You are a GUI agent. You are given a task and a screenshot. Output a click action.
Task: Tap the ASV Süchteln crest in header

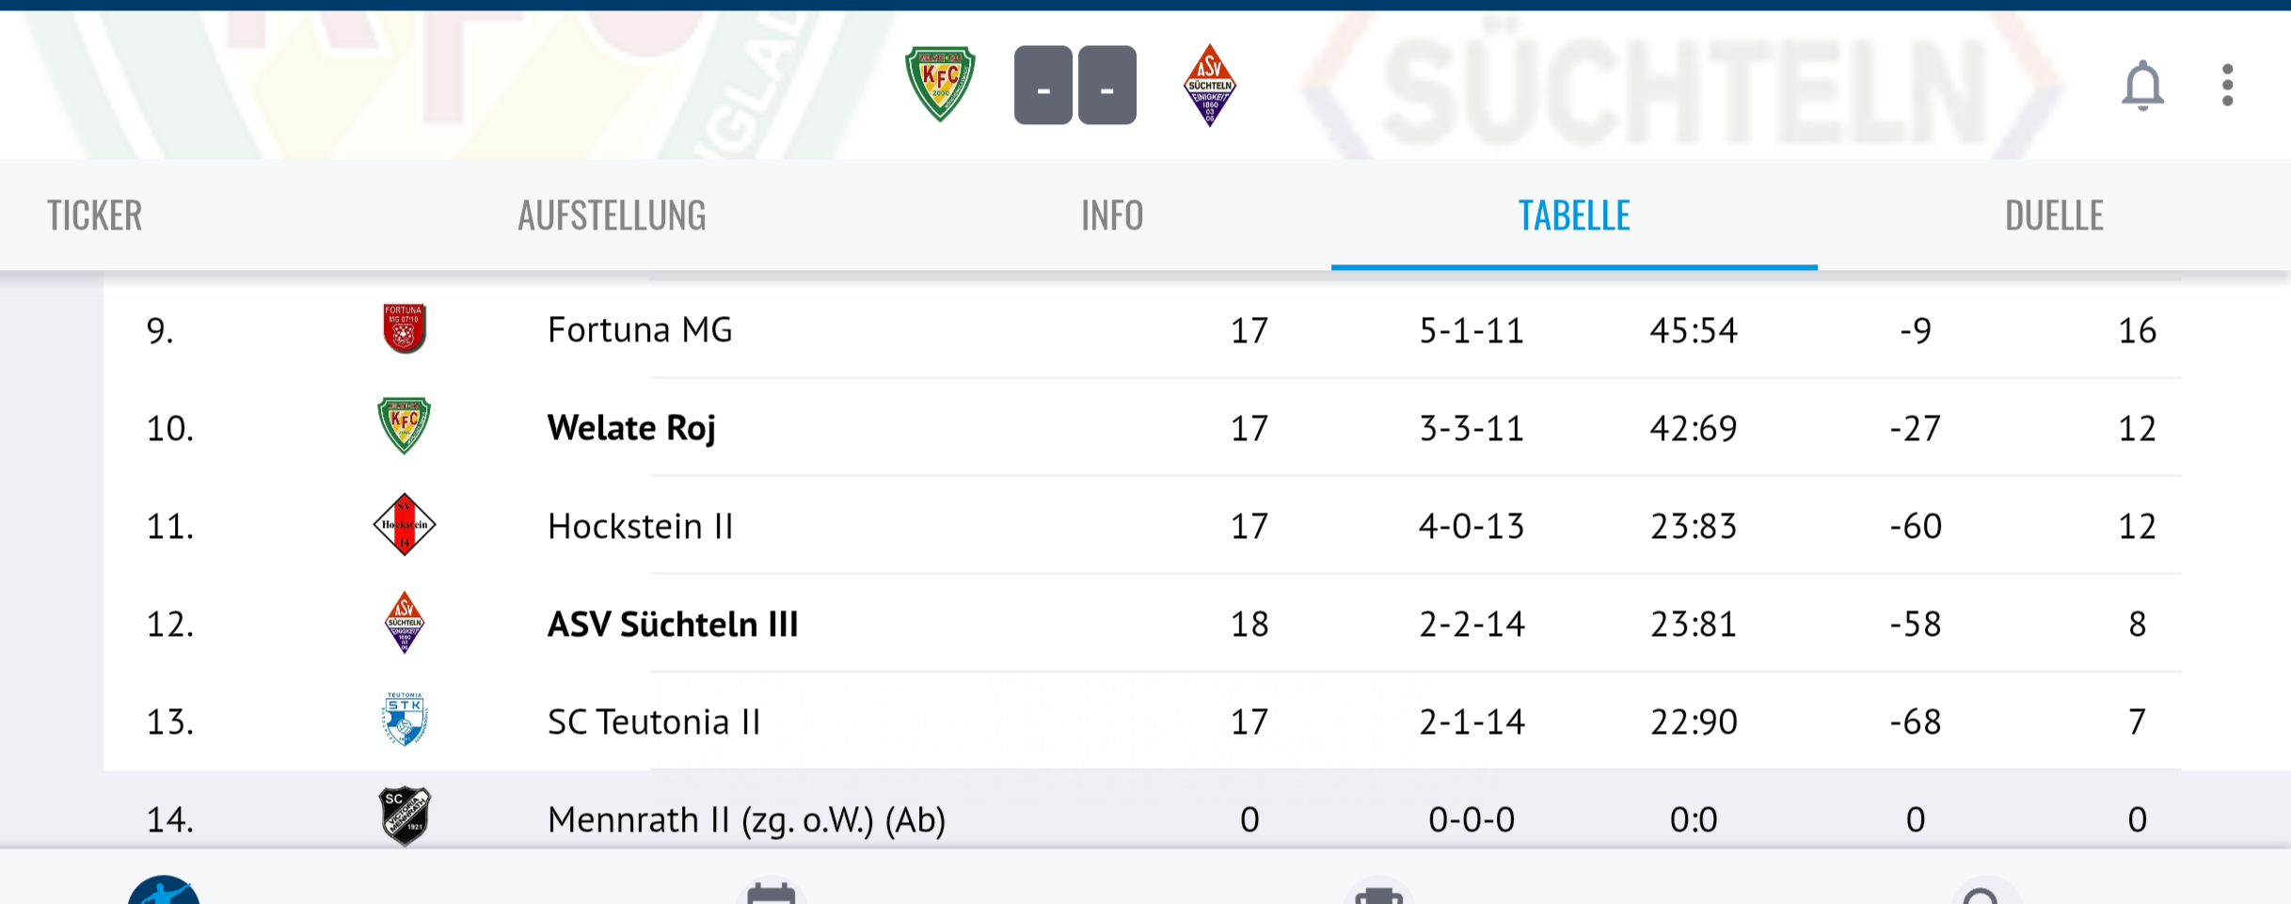point(1209,85)
